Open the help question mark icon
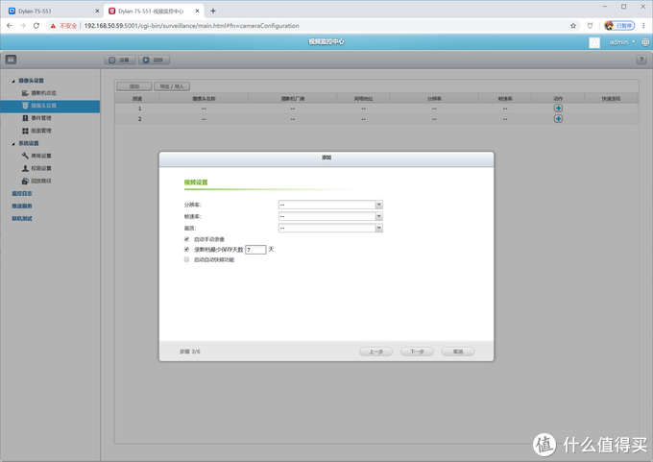 click(641, 60)
